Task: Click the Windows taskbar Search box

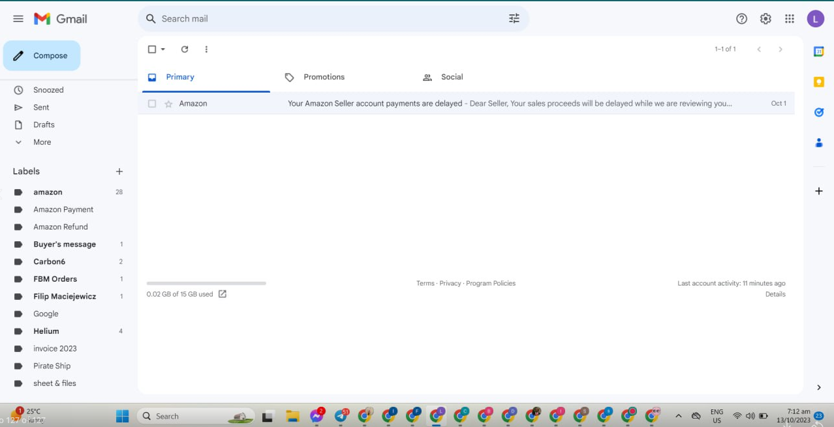Action: click(x=196, y=416)
